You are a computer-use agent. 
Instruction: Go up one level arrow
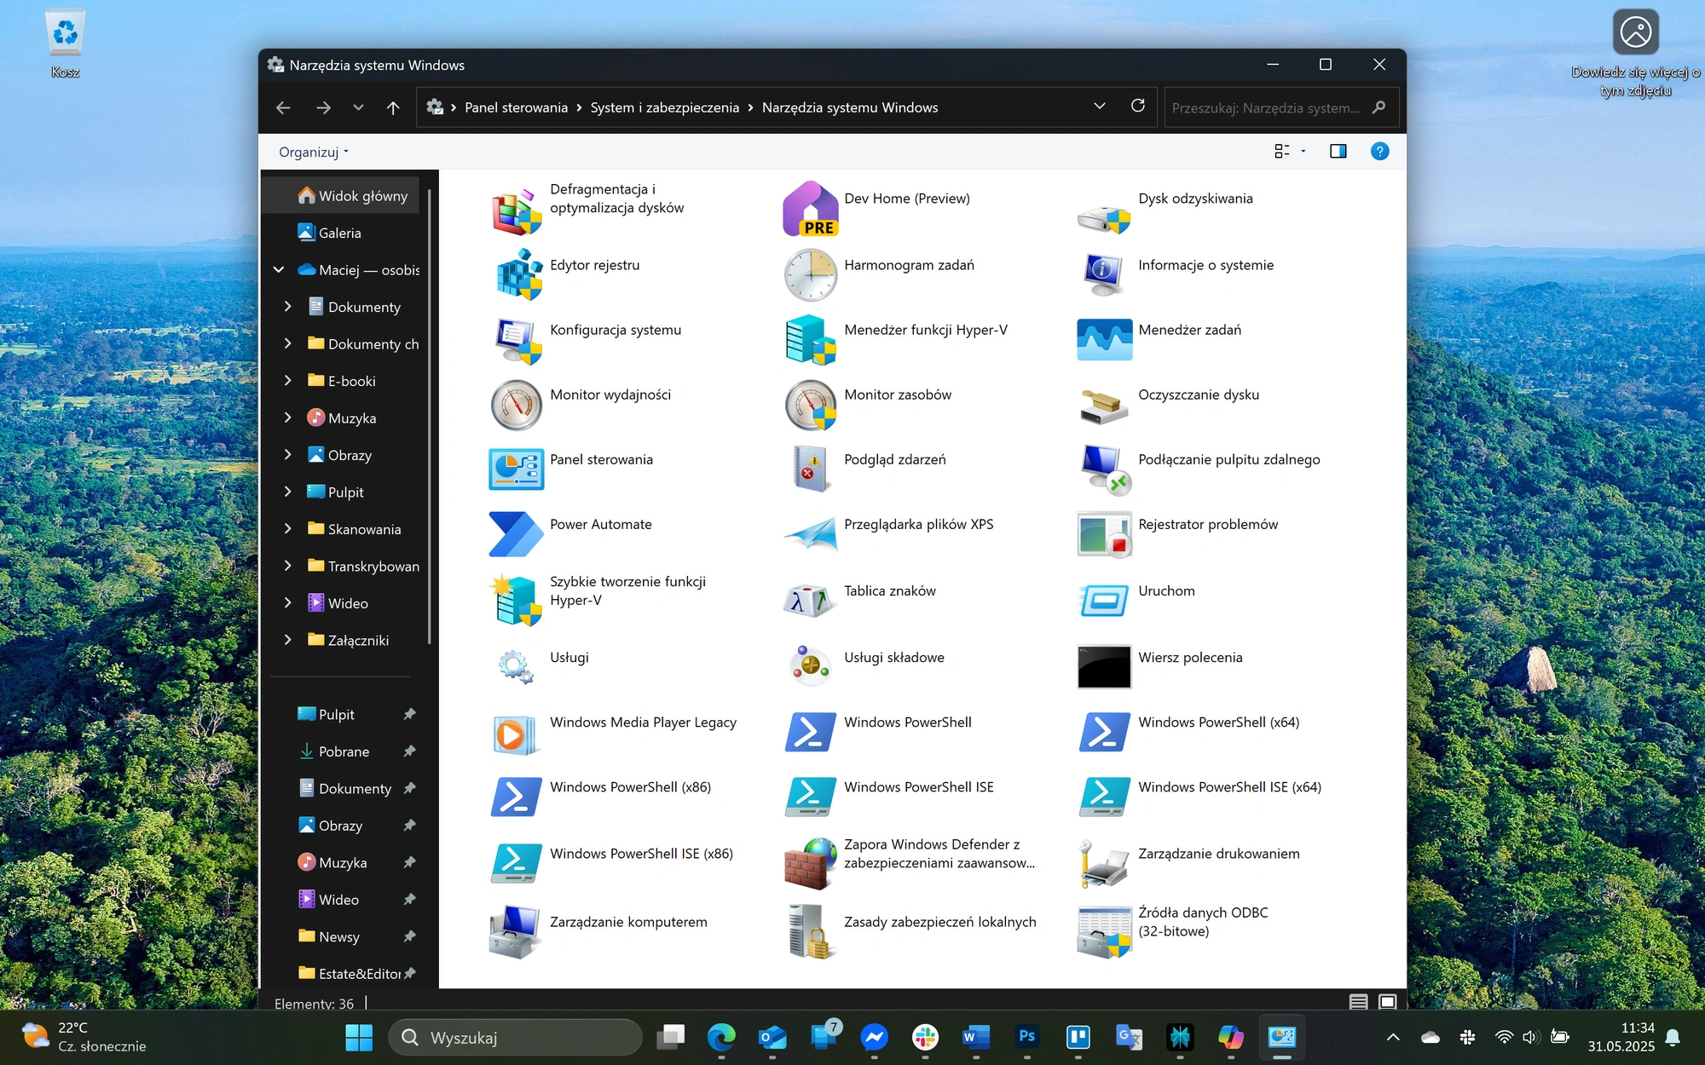click(393, 107)
